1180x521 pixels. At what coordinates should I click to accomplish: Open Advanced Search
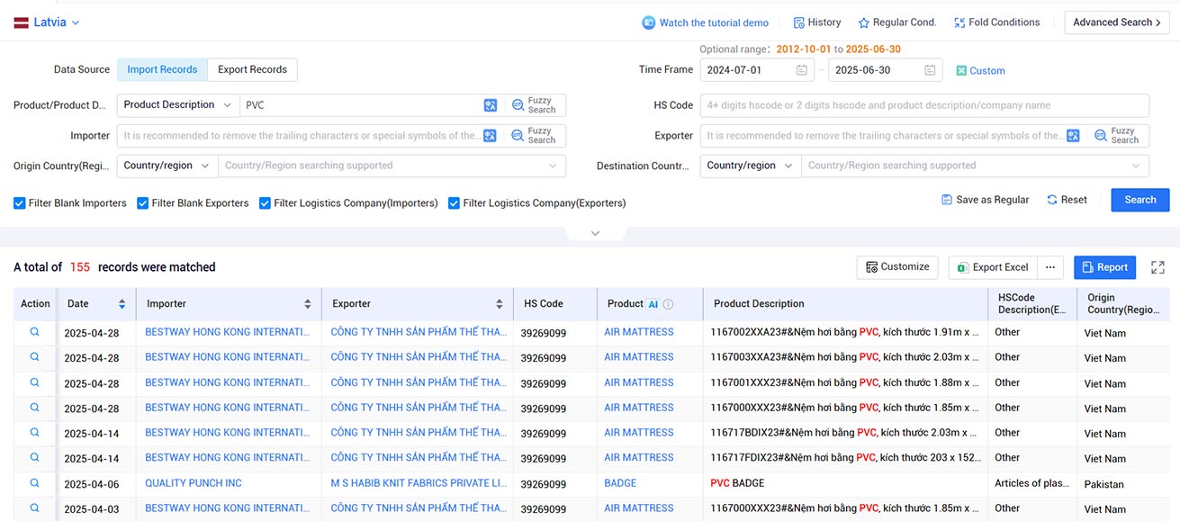pyautogui.click(x=1117, y=22)
